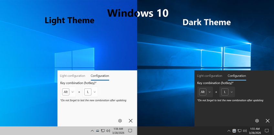Open the notification center on light taskbar

coord(130,130)
